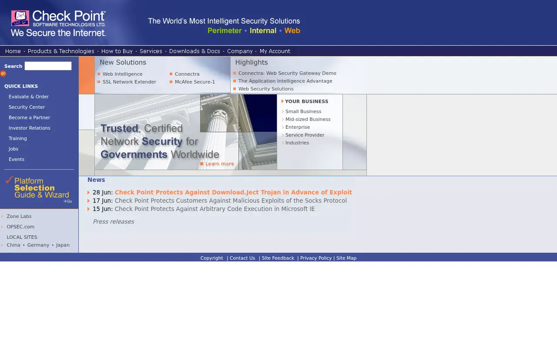Click SSL Network Extender link
This screenshot has height=348, width=557.
(x=129, y=82)
